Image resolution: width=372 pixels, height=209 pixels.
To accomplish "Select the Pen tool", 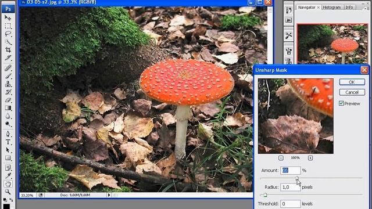I will click(x=8, y=134).
